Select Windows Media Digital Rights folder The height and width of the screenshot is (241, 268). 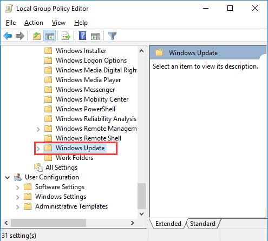(96, 70)
